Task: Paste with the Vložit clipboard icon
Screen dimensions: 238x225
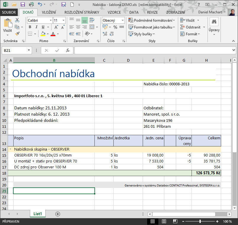Action: tap(8, 23)
